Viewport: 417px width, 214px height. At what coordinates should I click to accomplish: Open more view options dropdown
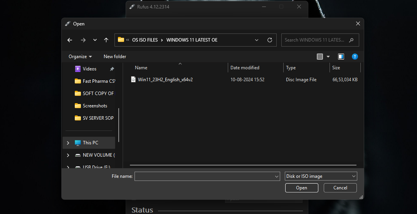pos(328,57)
